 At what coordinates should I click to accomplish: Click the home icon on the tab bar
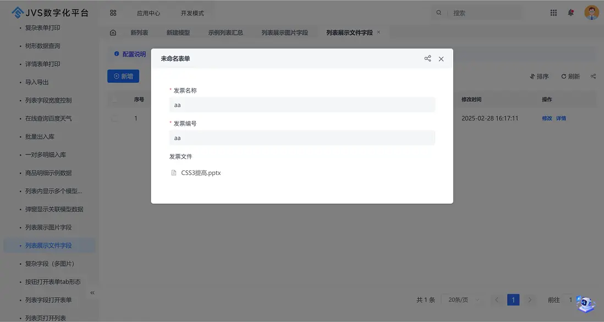click(114, 32)
